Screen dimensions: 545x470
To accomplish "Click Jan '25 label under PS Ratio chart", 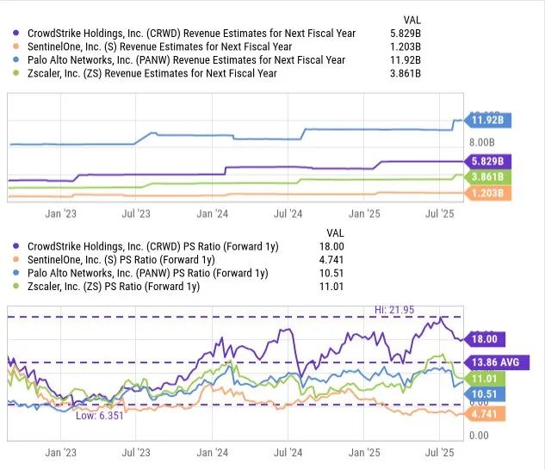I will tap(364, 452).
